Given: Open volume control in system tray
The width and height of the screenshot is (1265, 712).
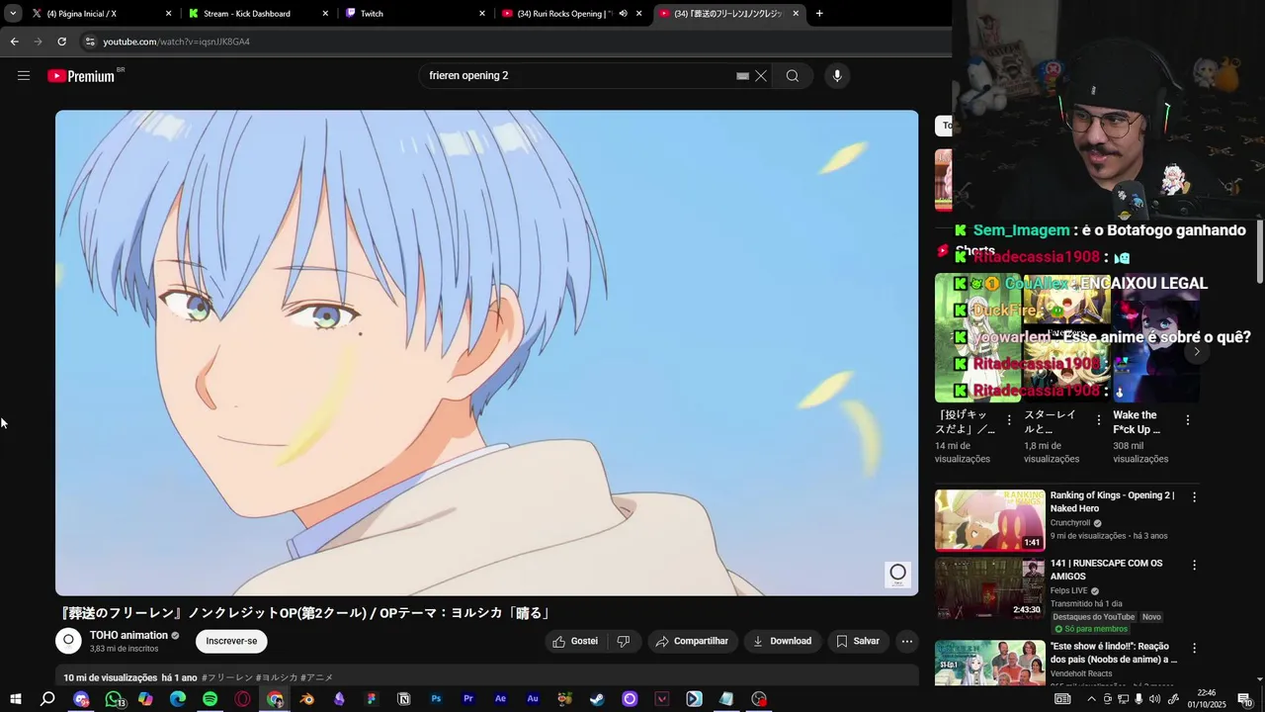Looking at the screenshot, I should click(x=1154, y=699).
